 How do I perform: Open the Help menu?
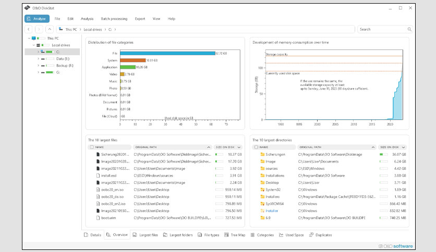pos(171,19)
